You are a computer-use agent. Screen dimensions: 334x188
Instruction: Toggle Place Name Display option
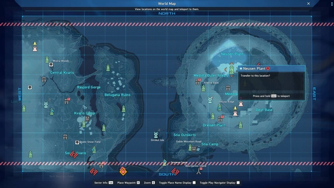pos(177,183)
